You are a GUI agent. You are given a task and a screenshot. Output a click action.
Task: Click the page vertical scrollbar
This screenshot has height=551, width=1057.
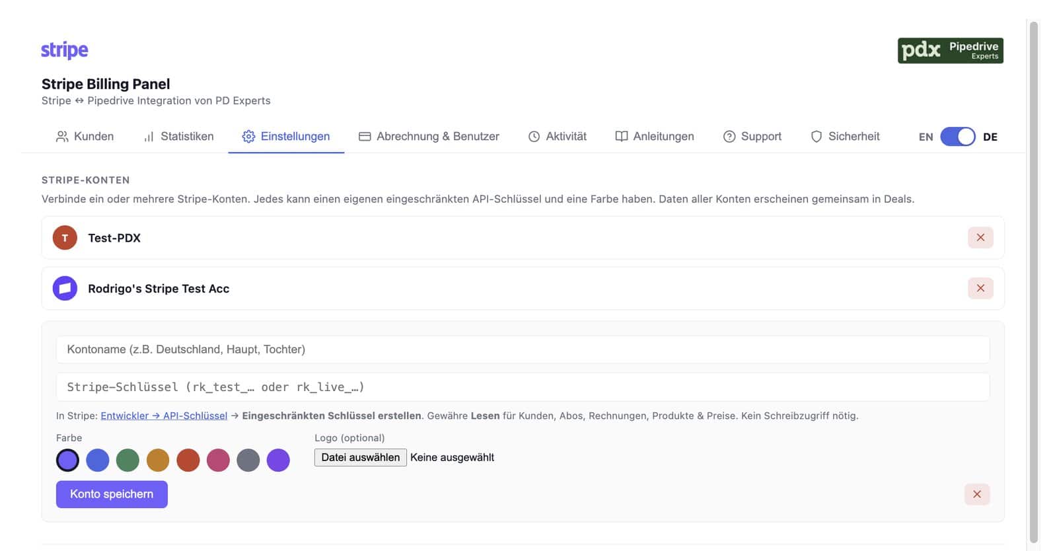click(x=1034, y=282)
